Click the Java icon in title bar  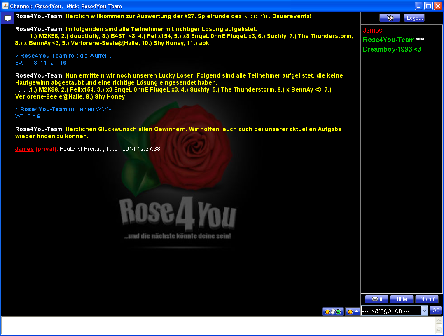click(x=5, y=6)
